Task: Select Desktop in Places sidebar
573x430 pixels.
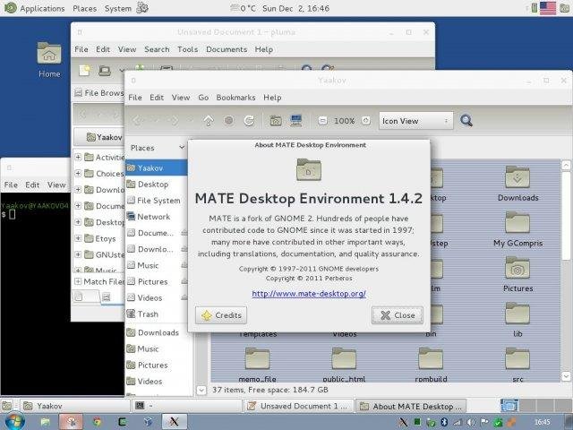Action: (148, 185)
